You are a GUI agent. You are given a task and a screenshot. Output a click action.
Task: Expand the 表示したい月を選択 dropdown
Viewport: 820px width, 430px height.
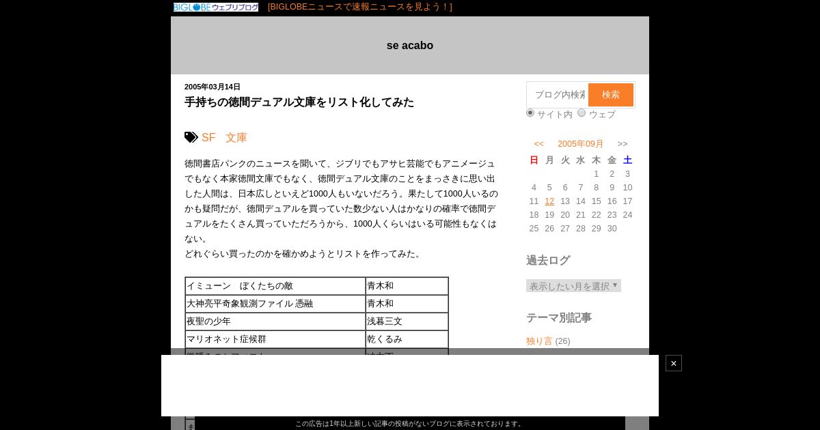(573, 286)
